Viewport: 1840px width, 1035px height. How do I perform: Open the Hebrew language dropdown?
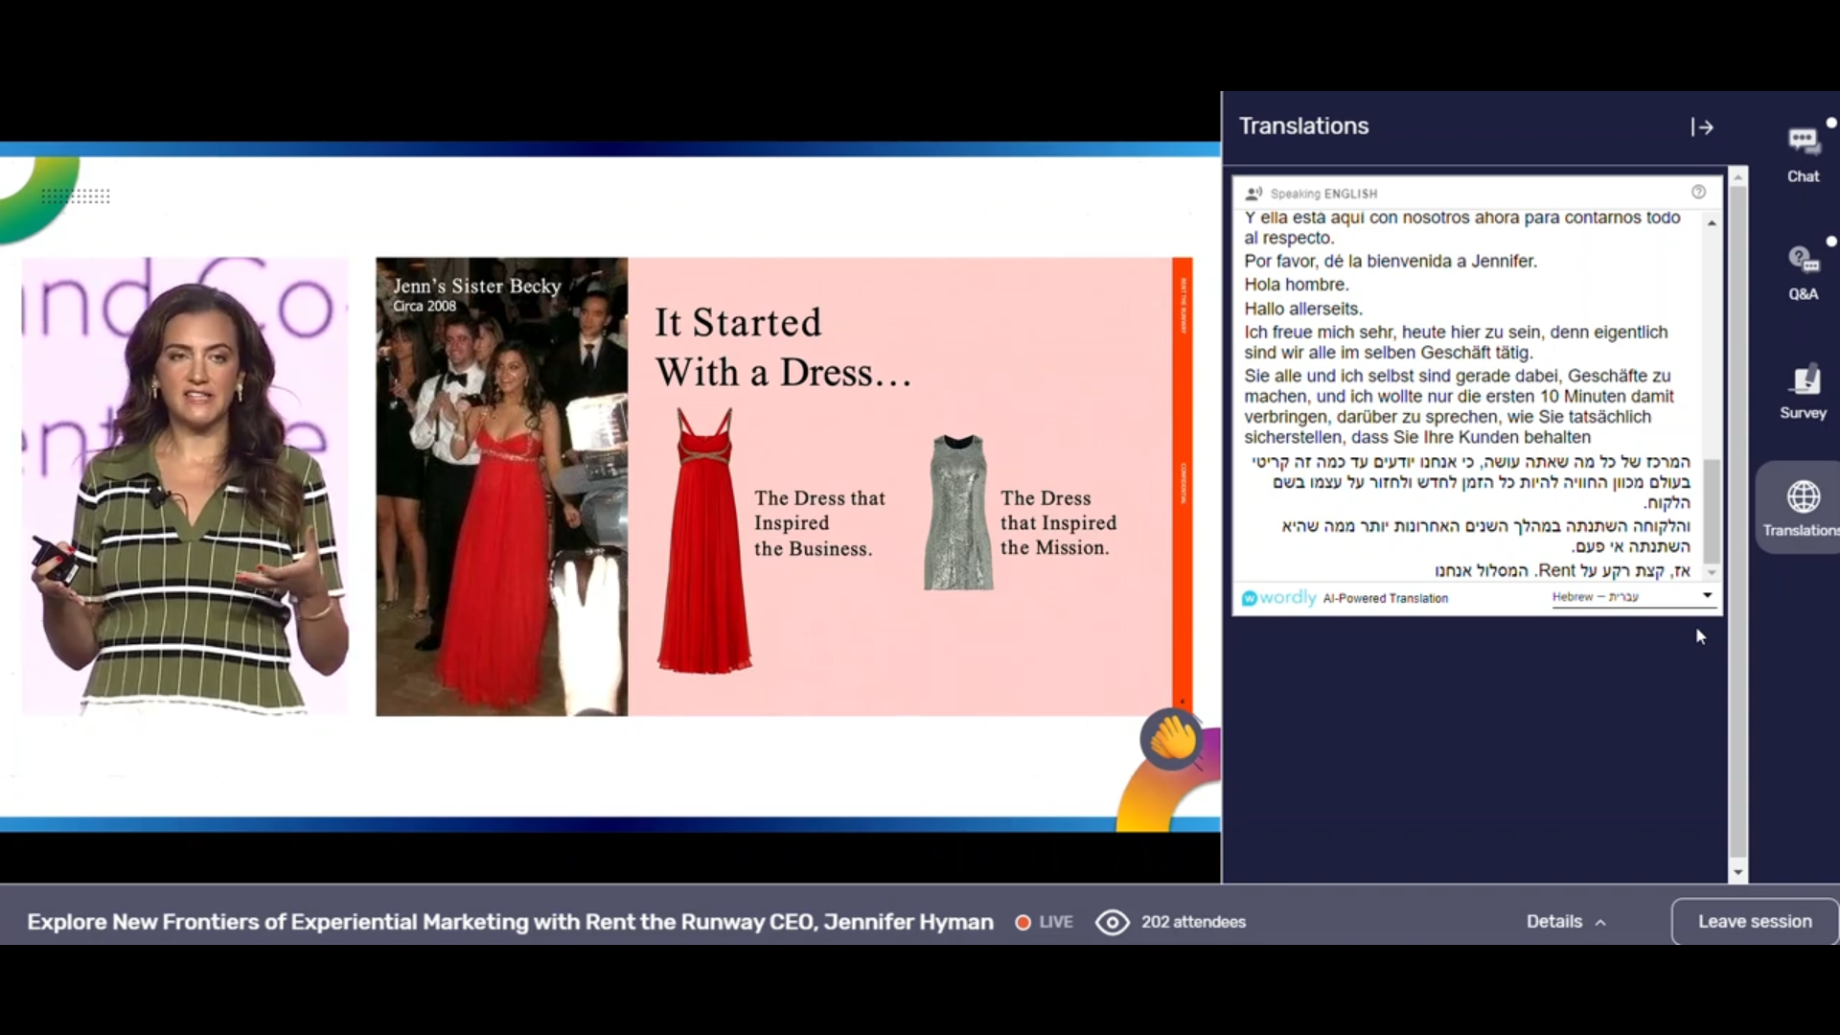(1632, 596)
